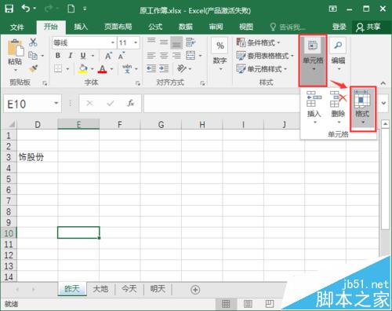The width and height of the screenshot is (392, 311).
Task: Click the Name Box showing E10
Action: pyautogui.click(x=32, y=104)
